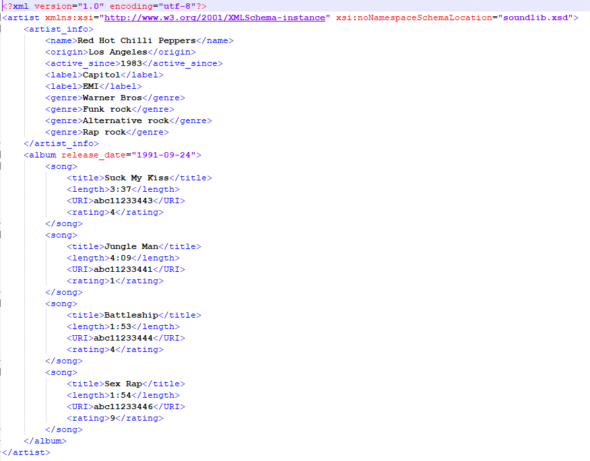Click the song title Sex Rap
The image size is (590, 461).
[x=123, y=384]
